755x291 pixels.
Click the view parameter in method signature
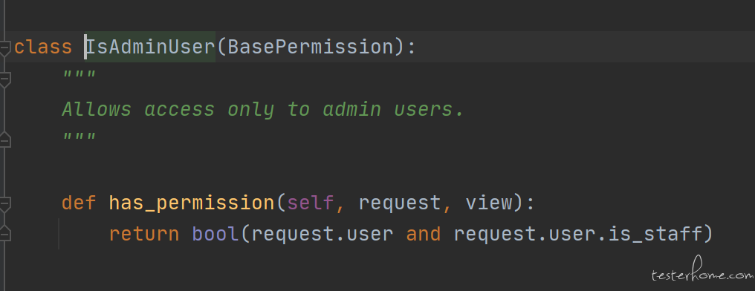click(x=489, y=203)
